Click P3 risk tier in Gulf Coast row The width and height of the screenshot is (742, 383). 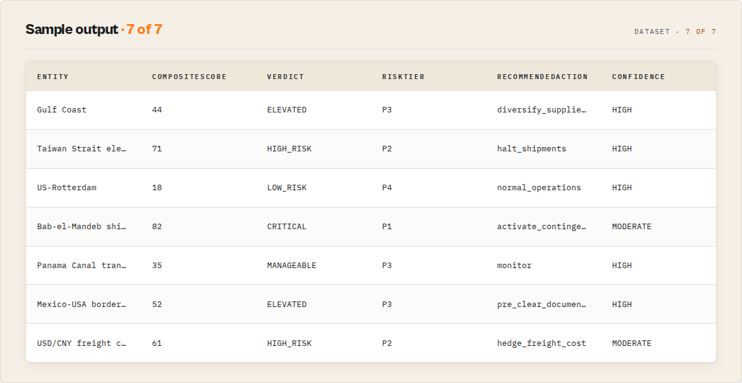pyautogui.click(x=387, y=110)
